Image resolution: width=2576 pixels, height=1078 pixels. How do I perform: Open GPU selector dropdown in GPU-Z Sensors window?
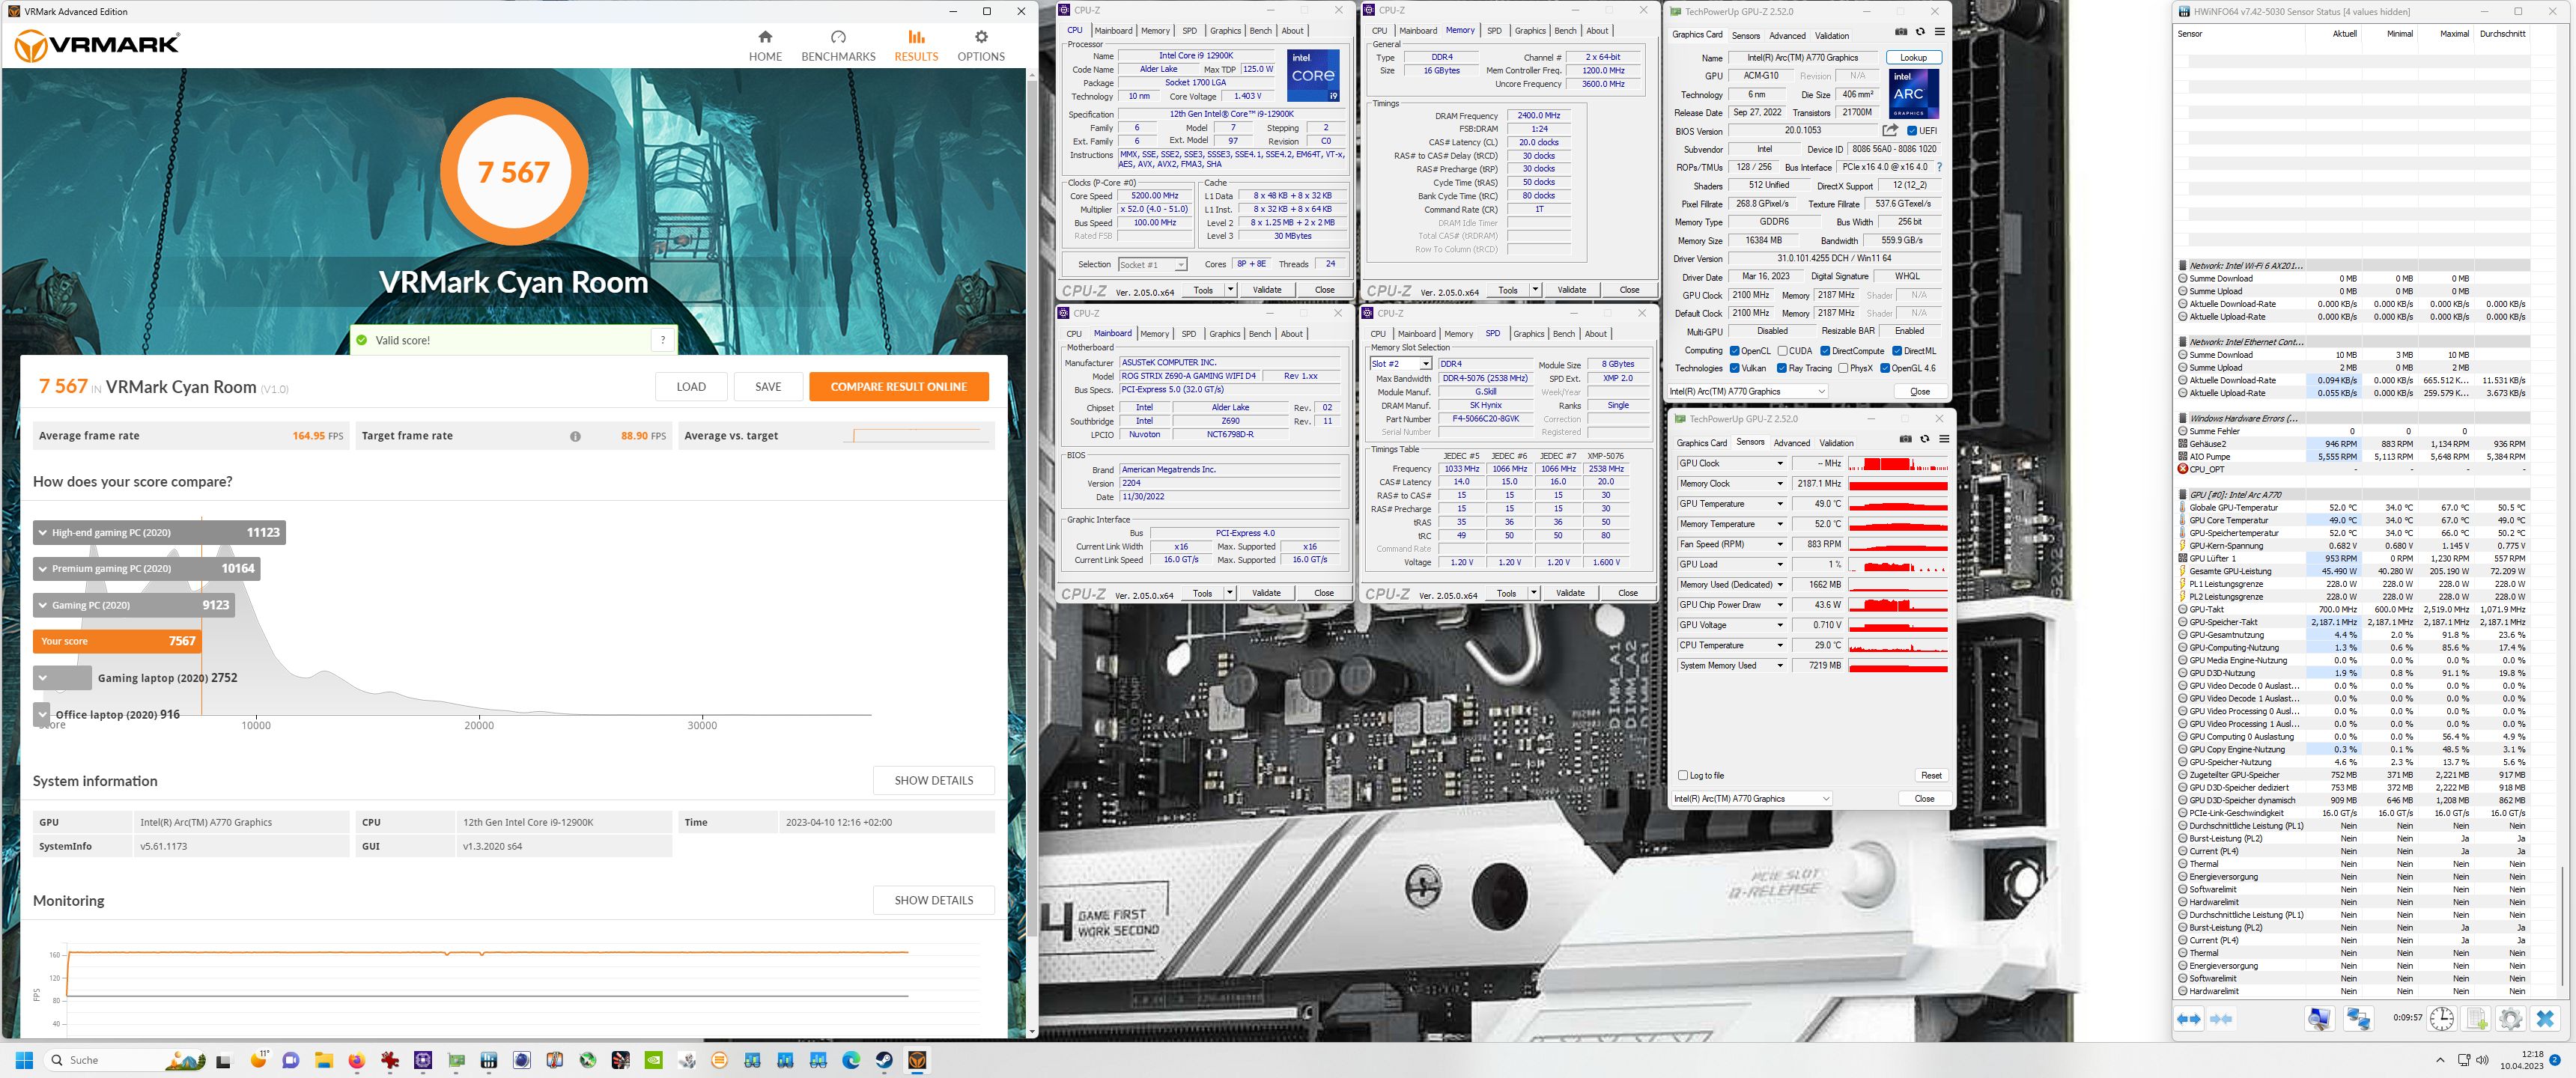point(1752,798)
